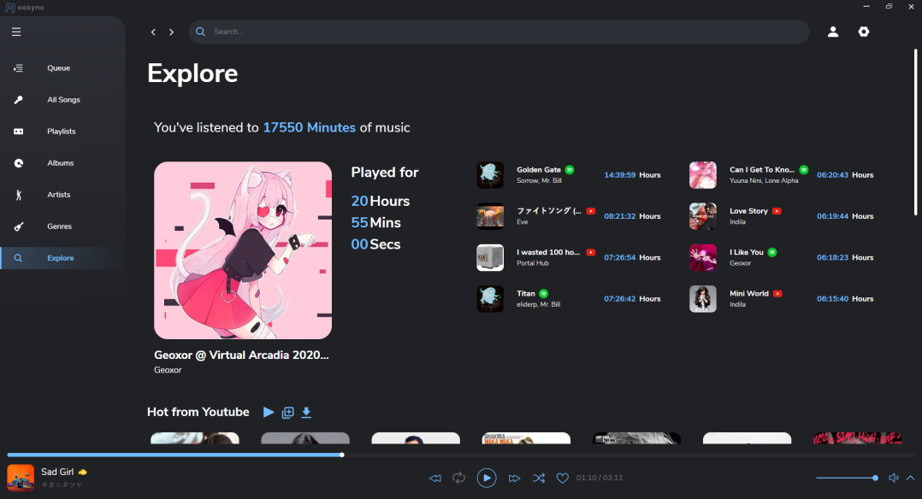The image size is (922, 499).
Task: Click the Queue list icon
Action: pyautogui.click(x=18, y=68)
